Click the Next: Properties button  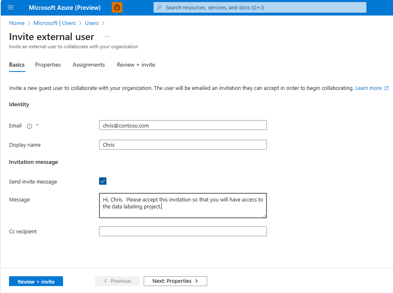[175, 281]
